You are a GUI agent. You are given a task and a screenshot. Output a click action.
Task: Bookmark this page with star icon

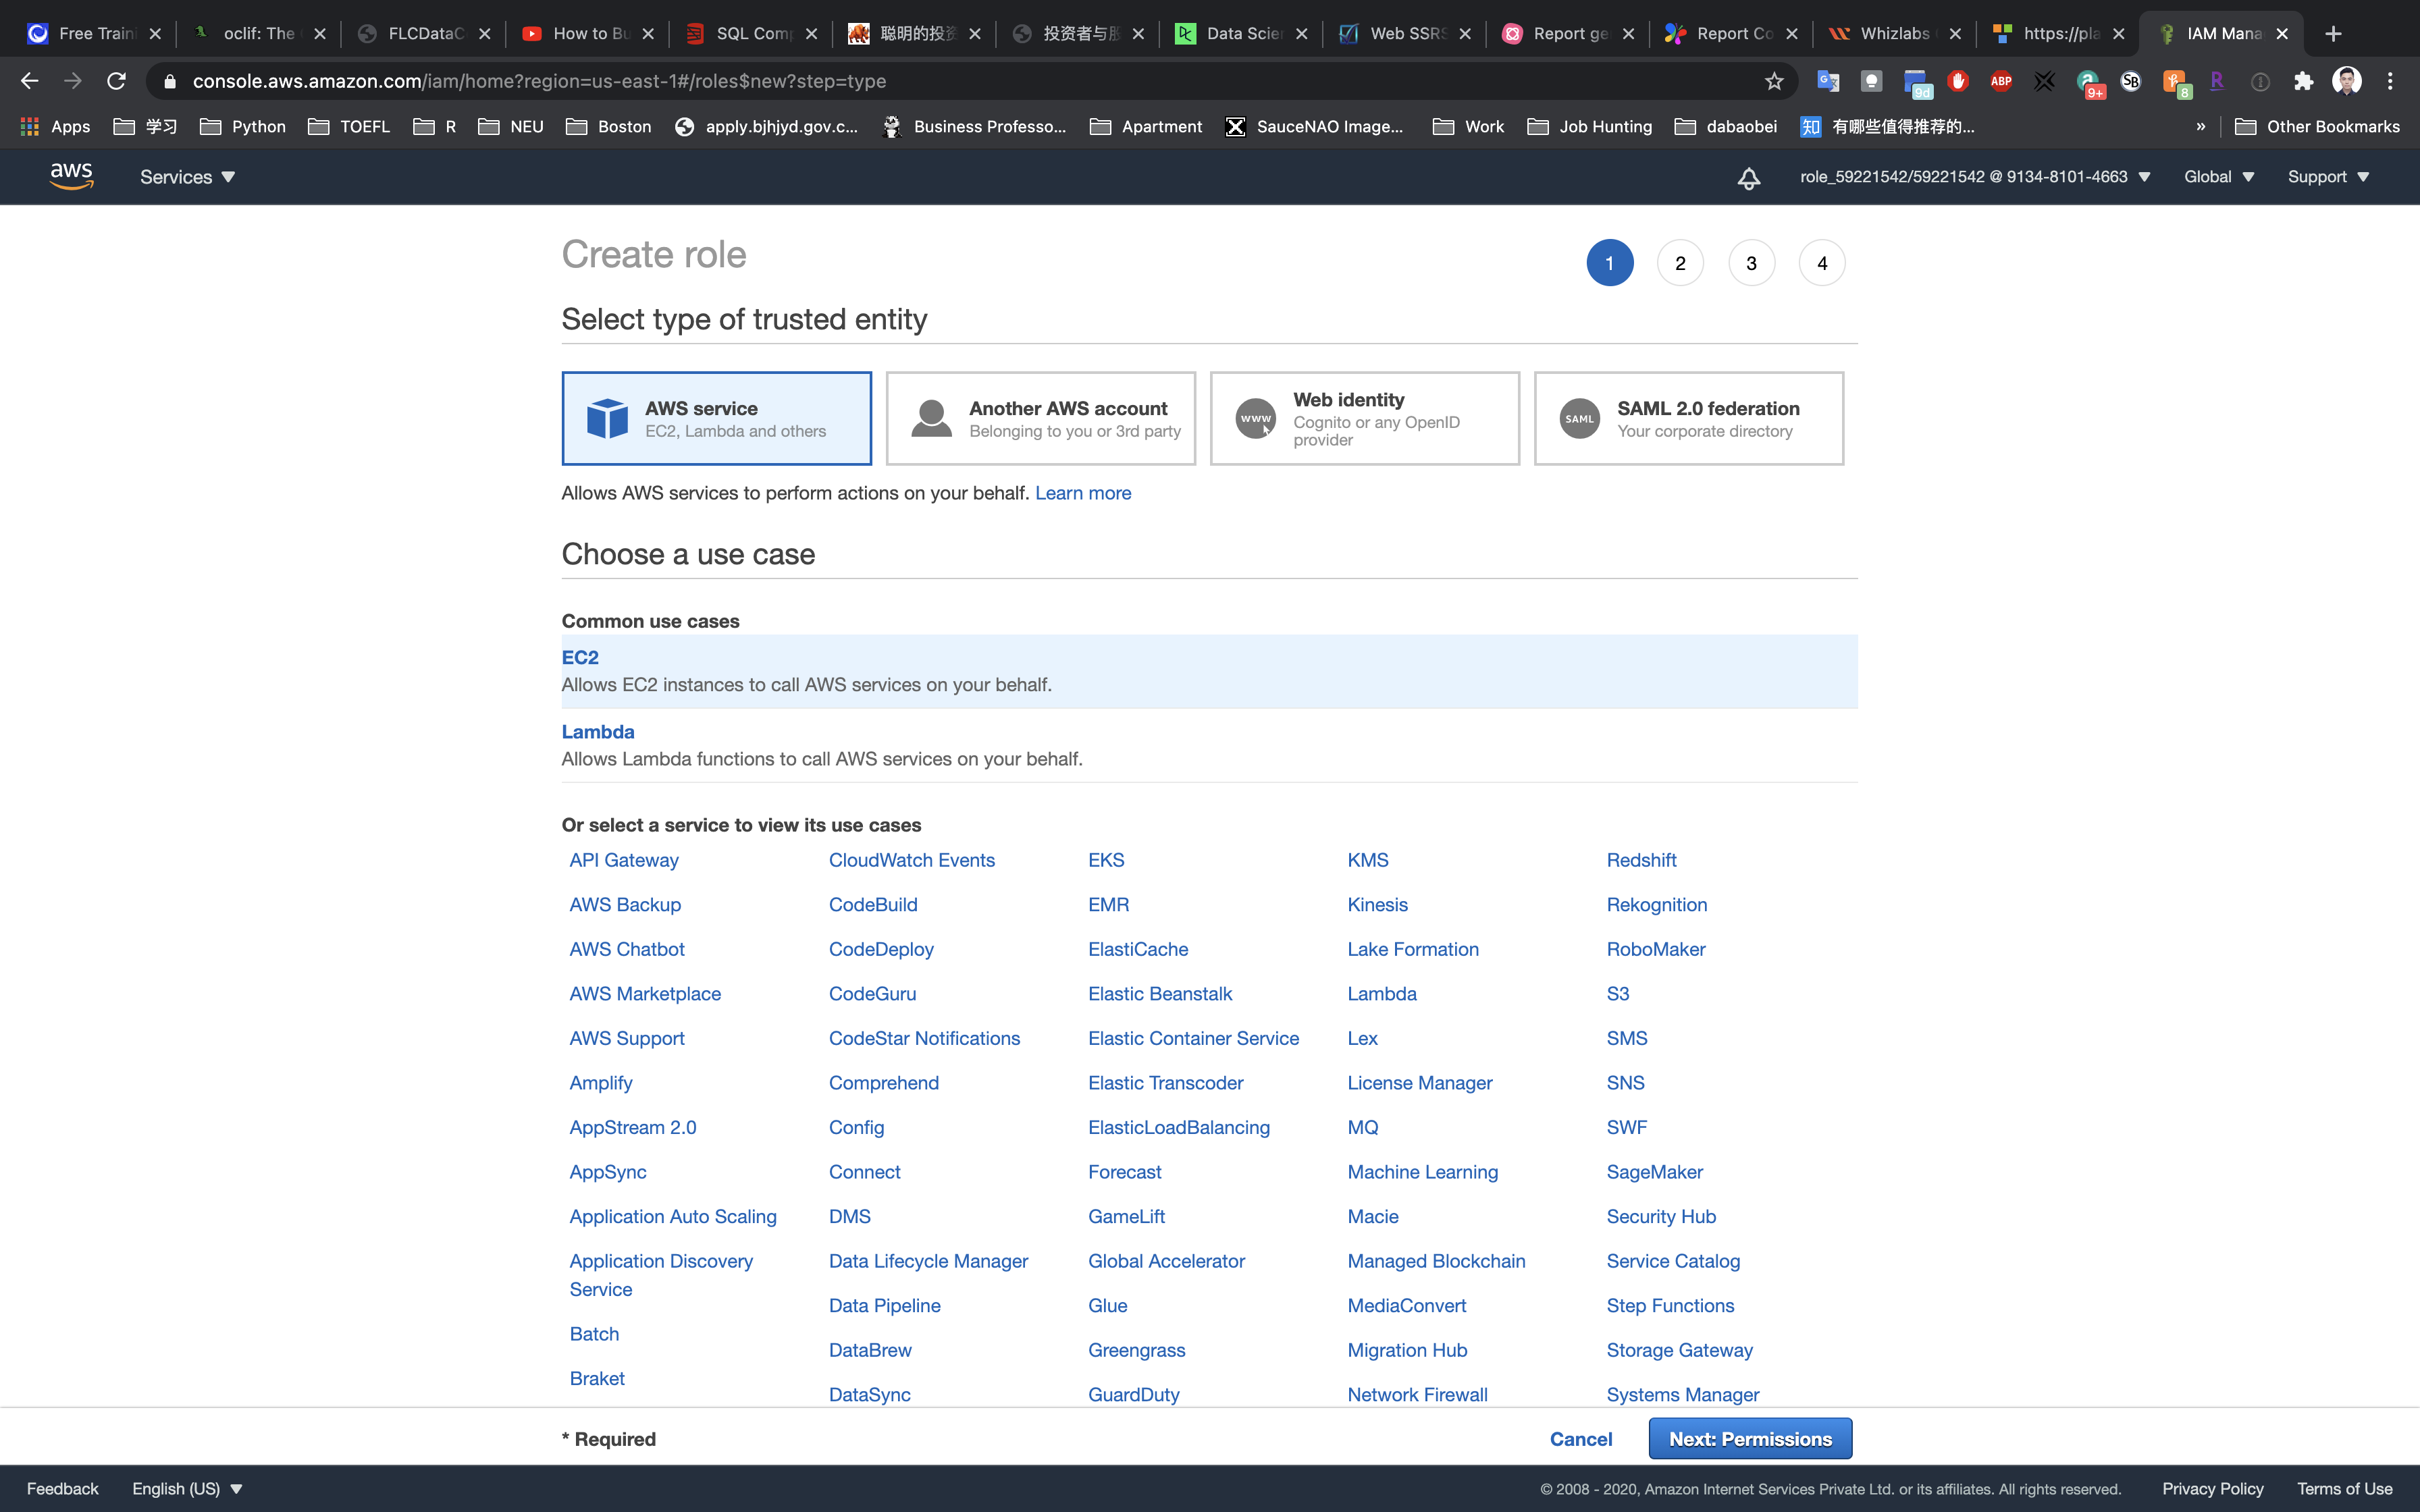tap(1774, 81)
